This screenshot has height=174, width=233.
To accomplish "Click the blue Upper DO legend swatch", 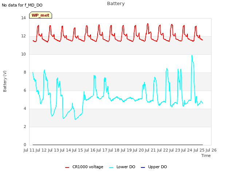I will (x=143, y=167).
